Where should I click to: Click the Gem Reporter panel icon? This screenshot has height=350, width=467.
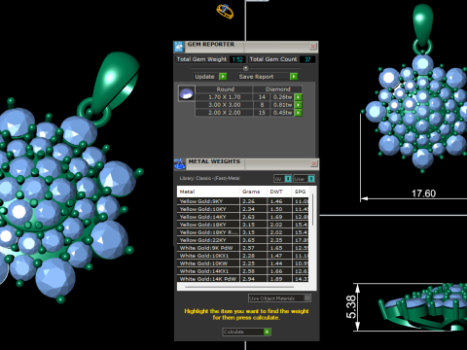pos(179,47)
